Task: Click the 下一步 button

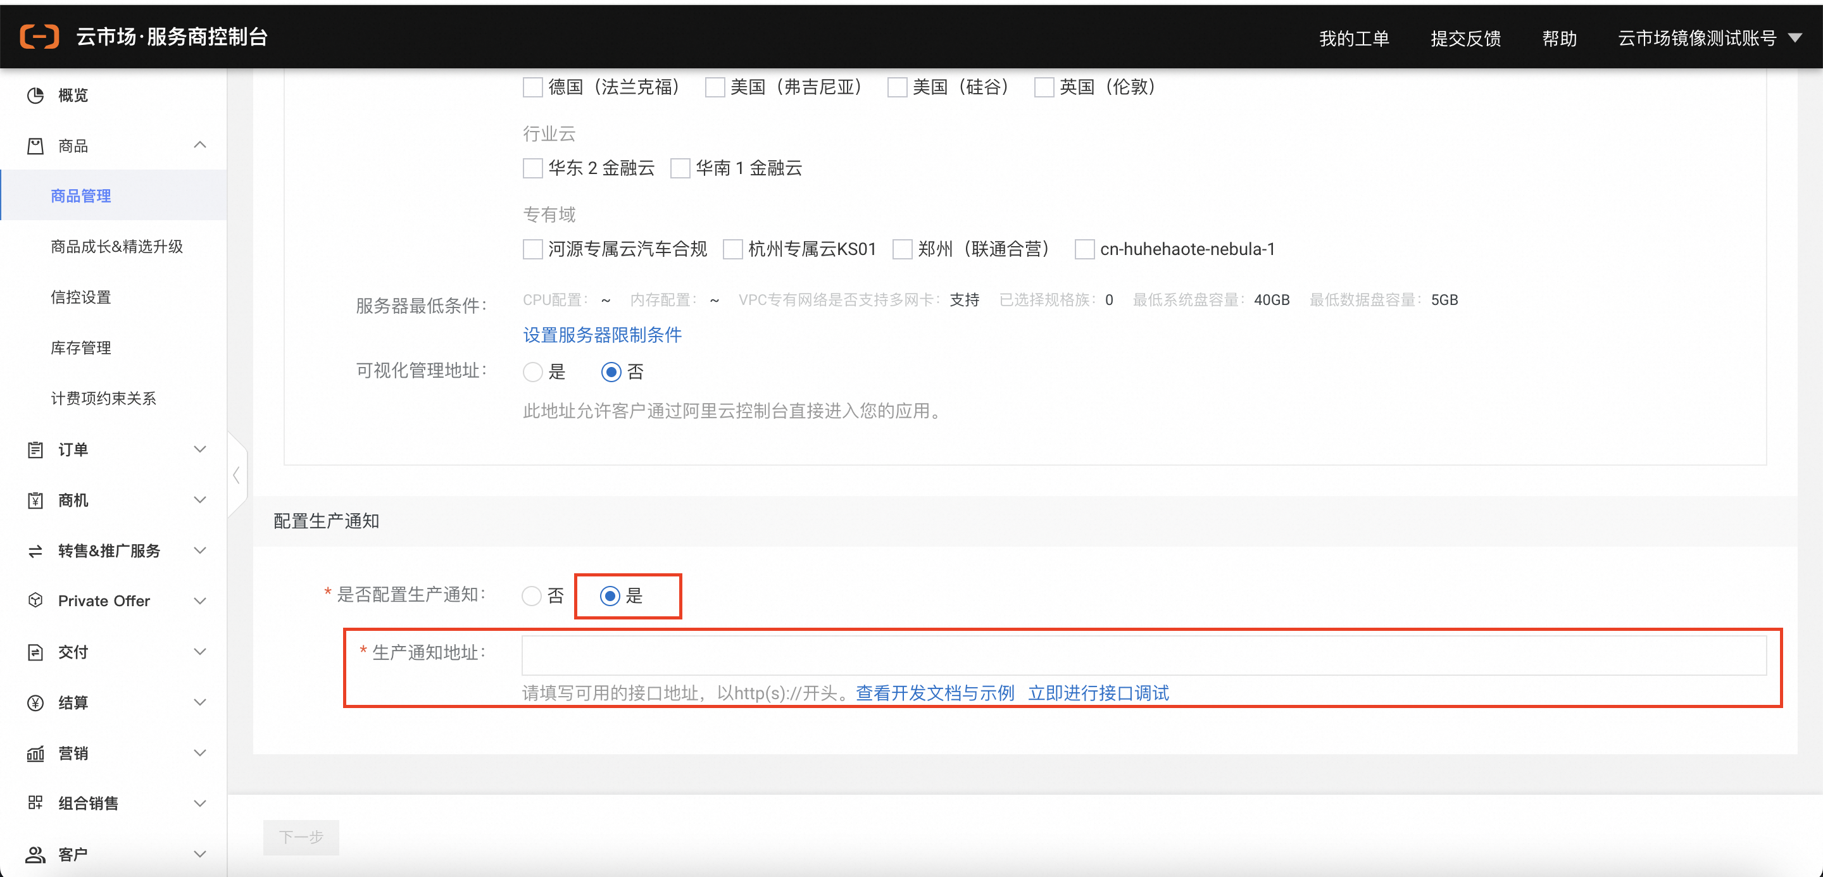Action: [301, 837]
